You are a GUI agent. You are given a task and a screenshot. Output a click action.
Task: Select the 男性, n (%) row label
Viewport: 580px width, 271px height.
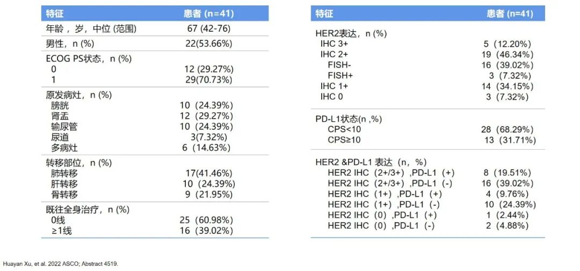point(70,43)
